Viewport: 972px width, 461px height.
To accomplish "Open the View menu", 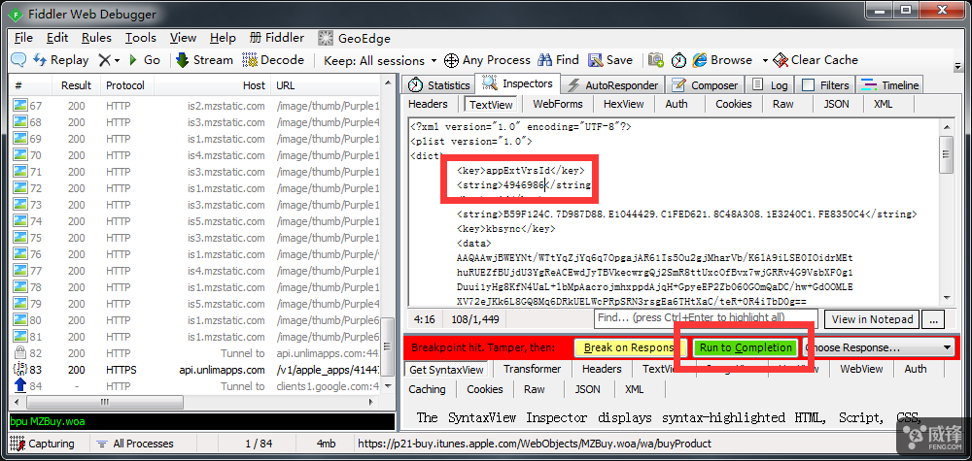I will pos(184,38).
